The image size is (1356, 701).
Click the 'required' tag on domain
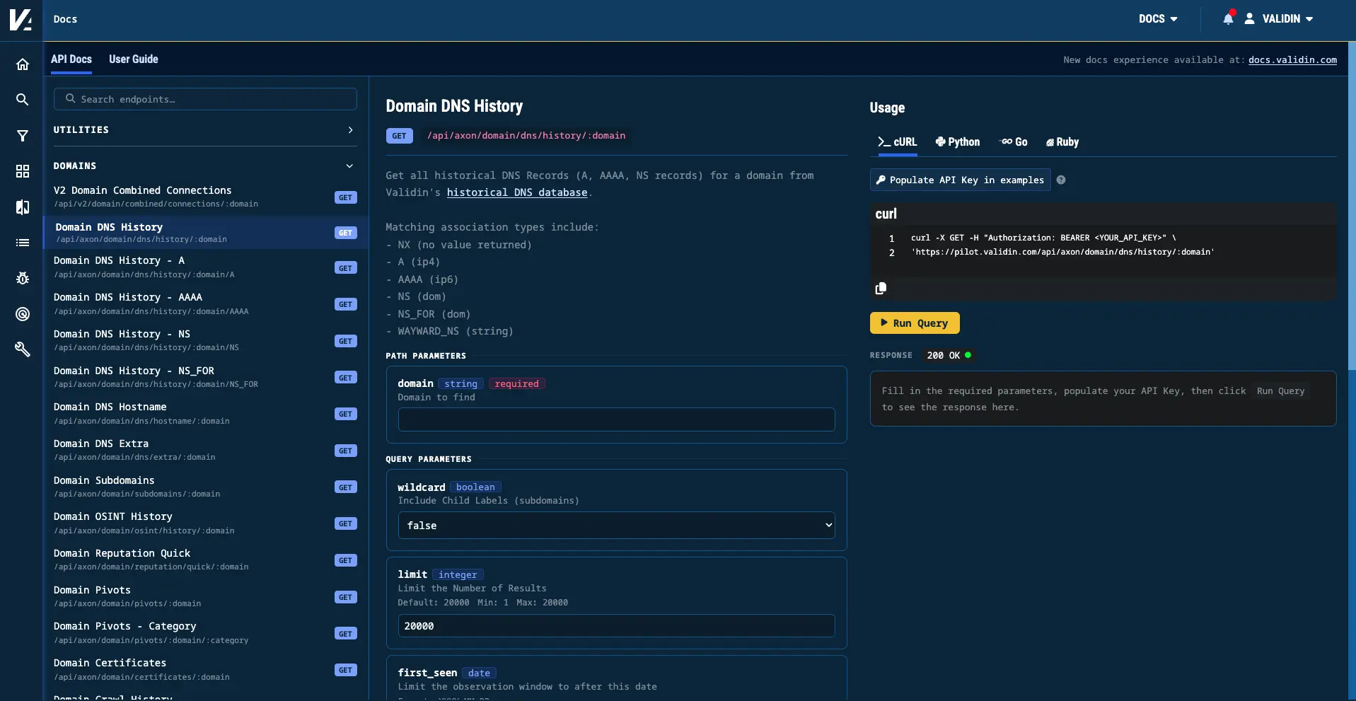click(x=516, y=384)
